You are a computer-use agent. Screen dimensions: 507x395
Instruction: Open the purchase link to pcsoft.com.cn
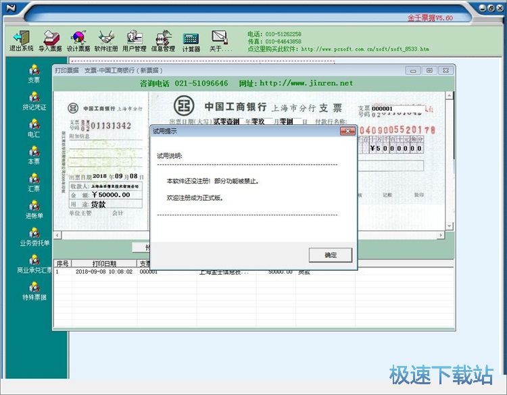click(365, 49)
